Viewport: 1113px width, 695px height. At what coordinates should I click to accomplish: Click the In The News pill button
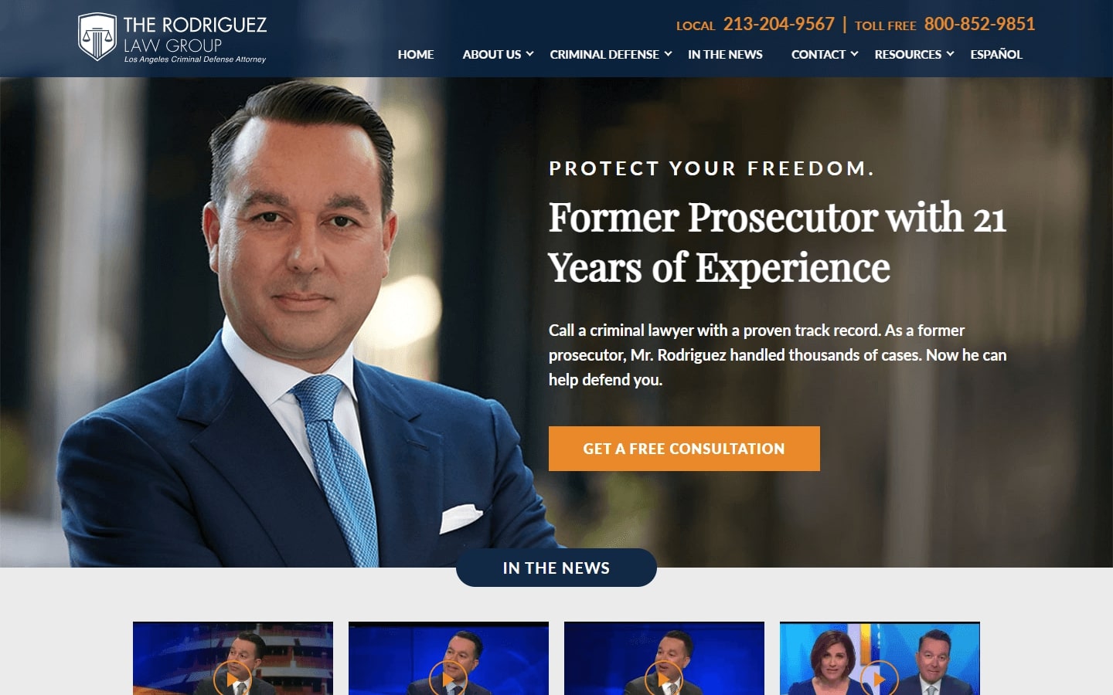pos(556,568)
